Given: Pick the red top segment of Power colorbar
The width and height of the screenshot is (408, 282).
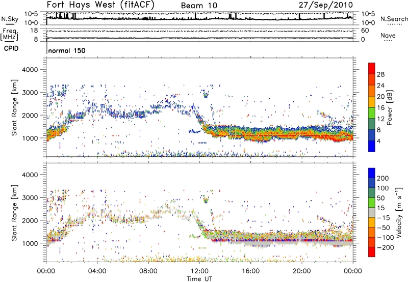Looking at the screenshot, I should pyautogui.click(x=372, y=68).
